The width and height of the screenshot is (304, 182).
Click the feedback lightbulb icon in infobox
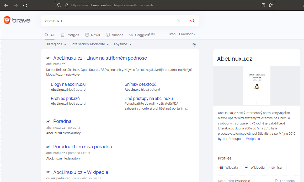[x=277, y=181]
